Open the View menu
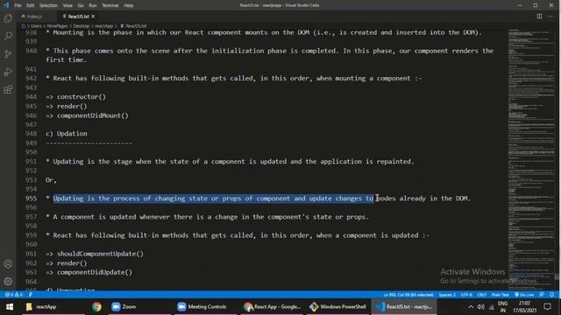The width and height of the screenshot is (561, 315). 67,5
